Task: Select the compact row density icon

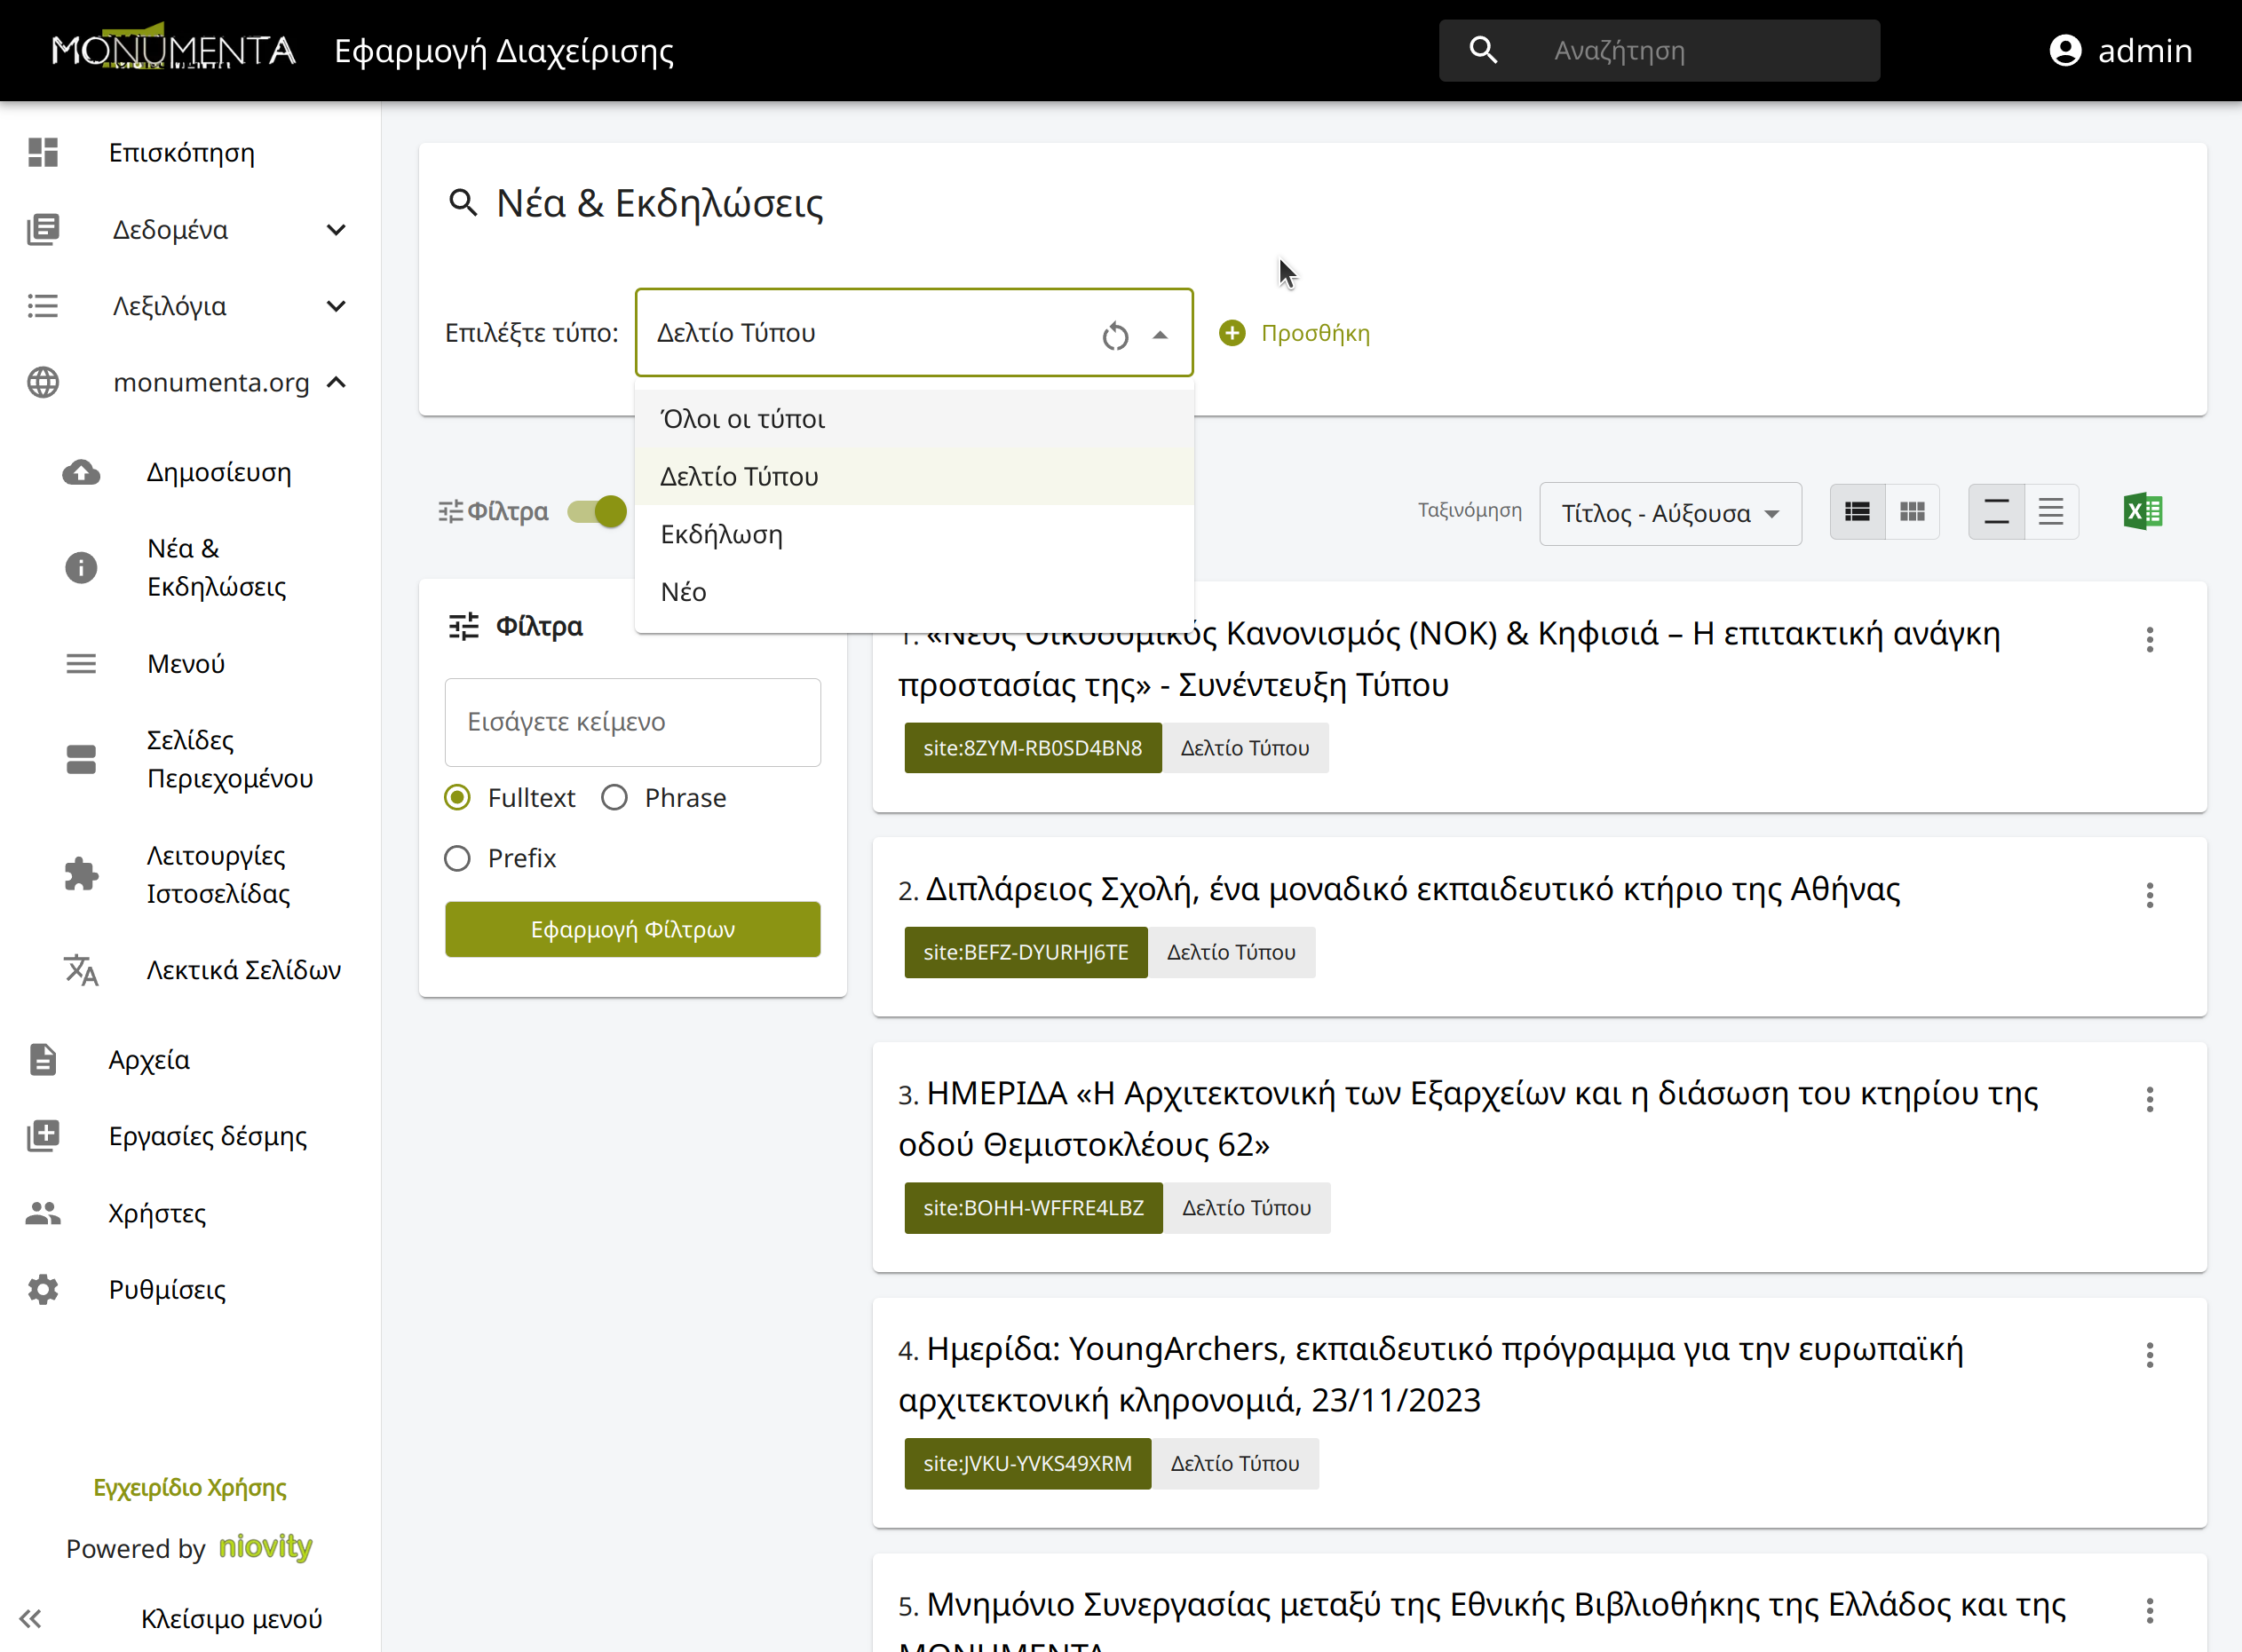Action: pyautogui.click(x=2051, y=512)
